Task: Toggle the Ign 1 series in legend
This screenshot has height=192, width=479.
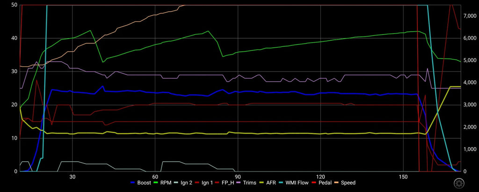Action: [205, 183]
